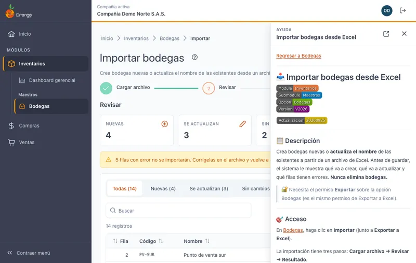This screenshot has height=263, width=416.
Task: Close the Ayuda help panel
Action: point(404,34)
